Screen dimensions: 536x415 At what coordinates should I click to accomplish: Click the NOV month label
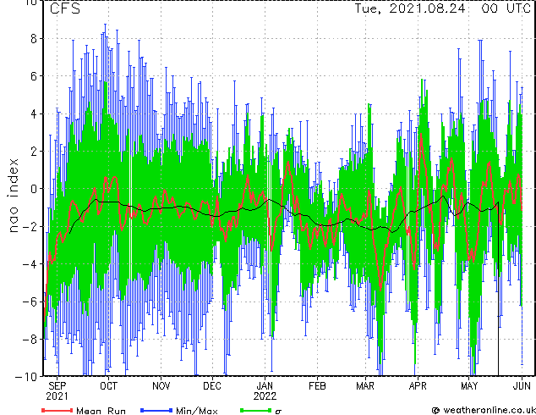[x=161, y=386]
